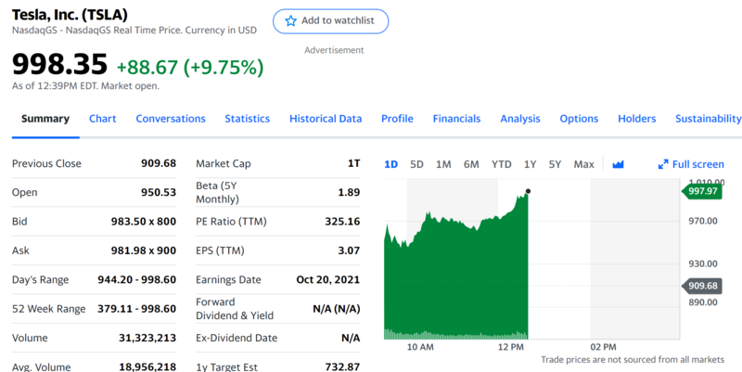Click the Add to watchlist button
This screenshot has width=742, height=372.
pyautogui.click(x=330, y=21)
